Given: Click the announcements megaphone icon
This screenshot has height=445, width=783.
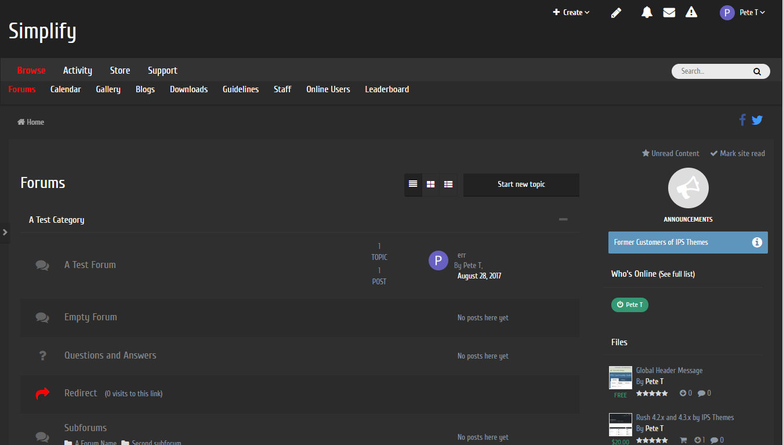Looking at the screenshot, I should pos(688,187).
